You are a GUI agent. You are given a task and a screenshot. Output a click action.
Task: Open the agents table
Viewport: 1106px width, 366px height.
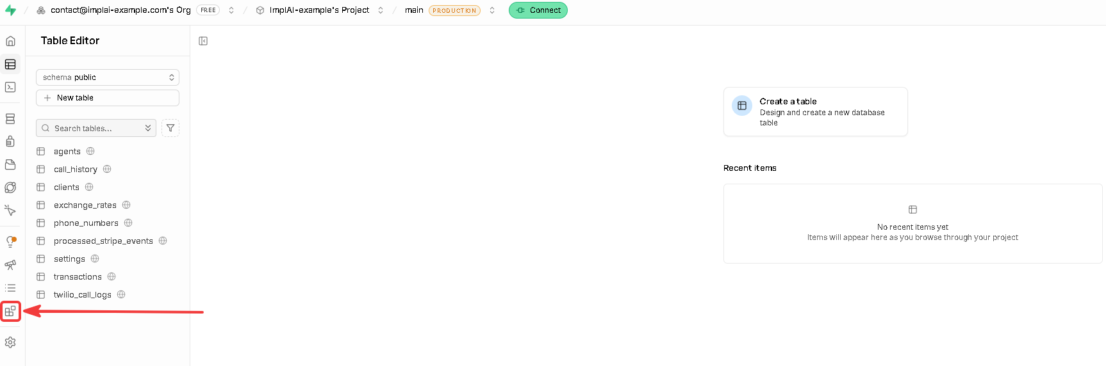(67, 152)
